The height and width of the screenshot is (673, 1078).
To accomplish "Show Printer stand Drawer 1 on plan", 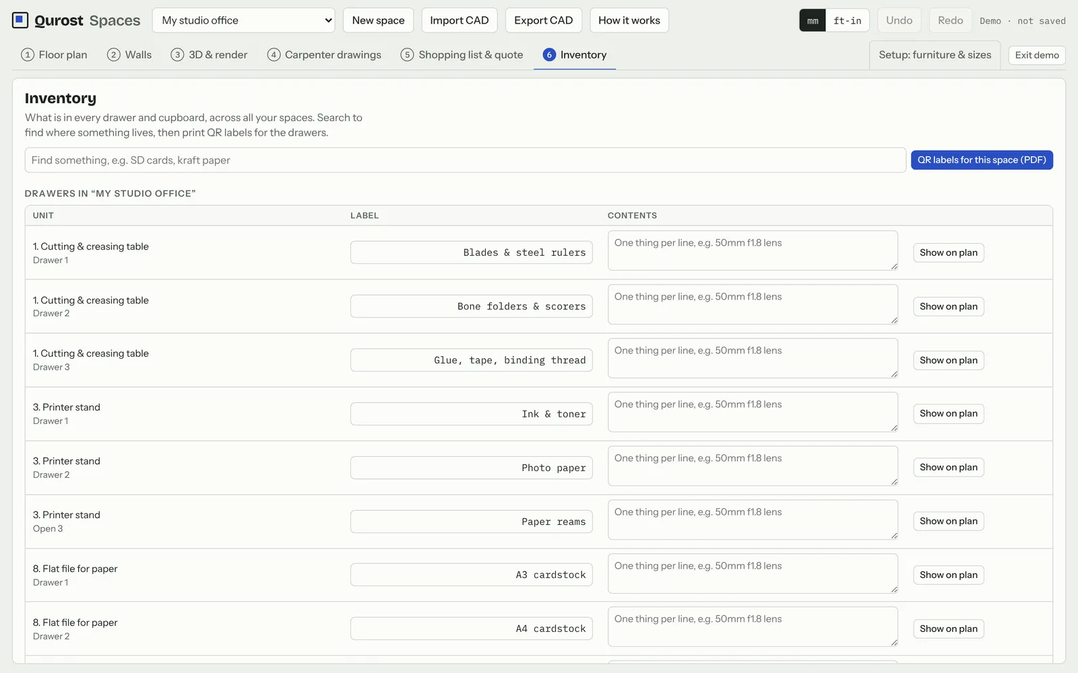I will coord(948,413).
